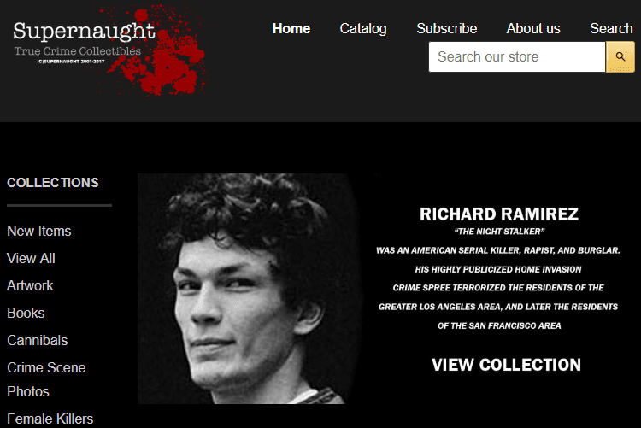Open the Catalog menu item
641x428 pixels.
(x=363, y=28)
